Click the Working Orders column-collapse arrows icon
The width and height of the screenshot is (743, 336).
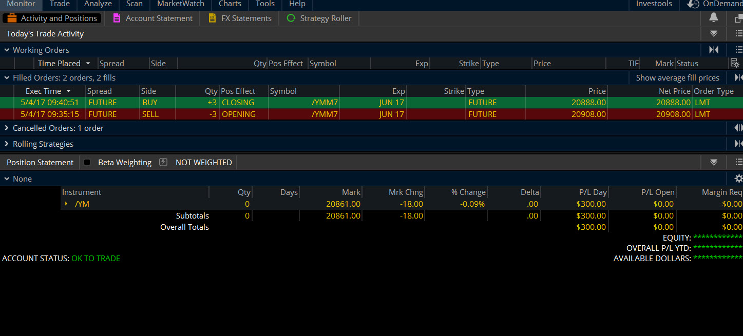tap(714, 50)
